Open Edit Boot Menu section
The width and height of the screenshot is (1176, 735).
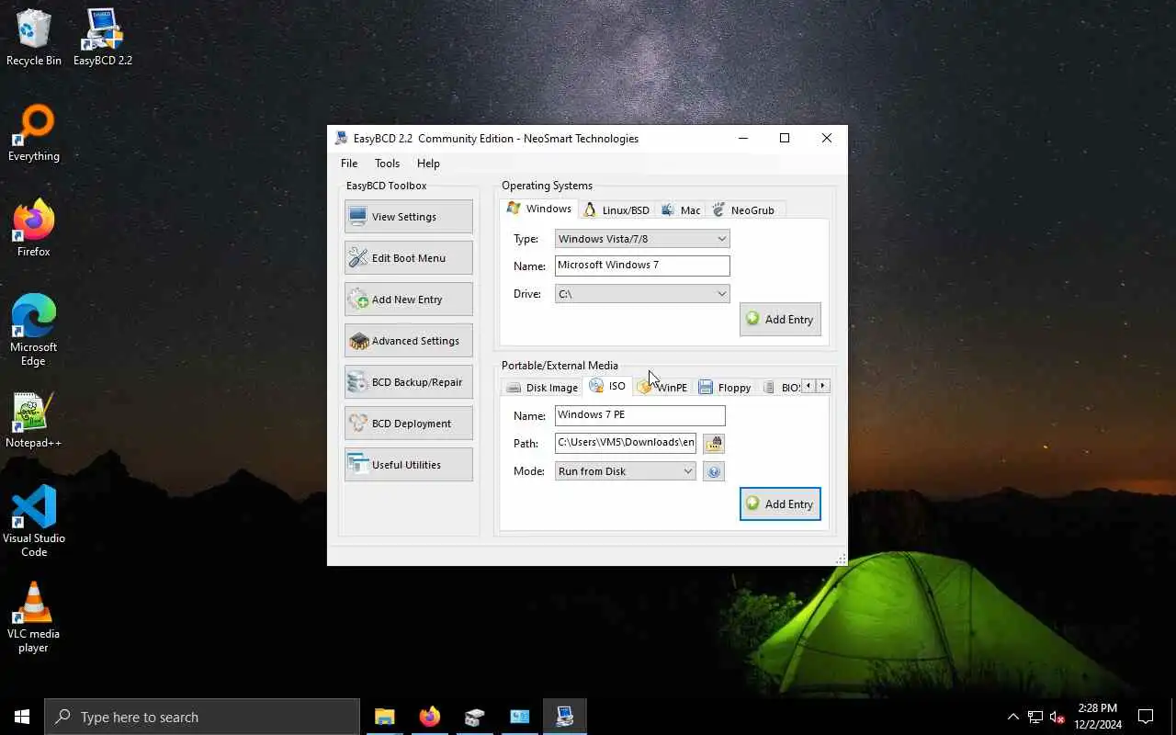(409, 258)
